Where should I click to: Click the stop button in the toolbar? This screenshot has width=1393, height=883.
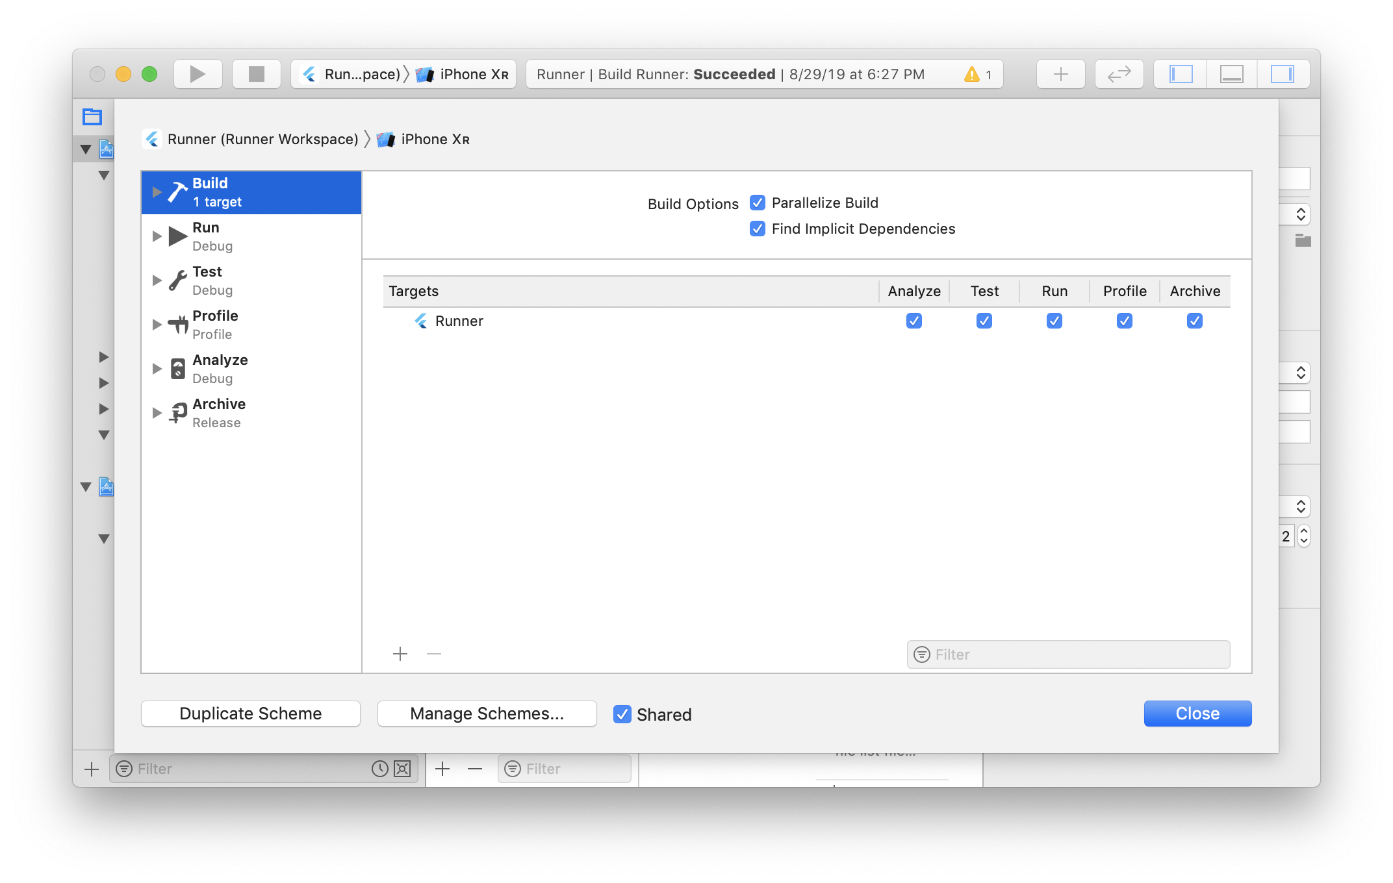click(x=256, y=73)
